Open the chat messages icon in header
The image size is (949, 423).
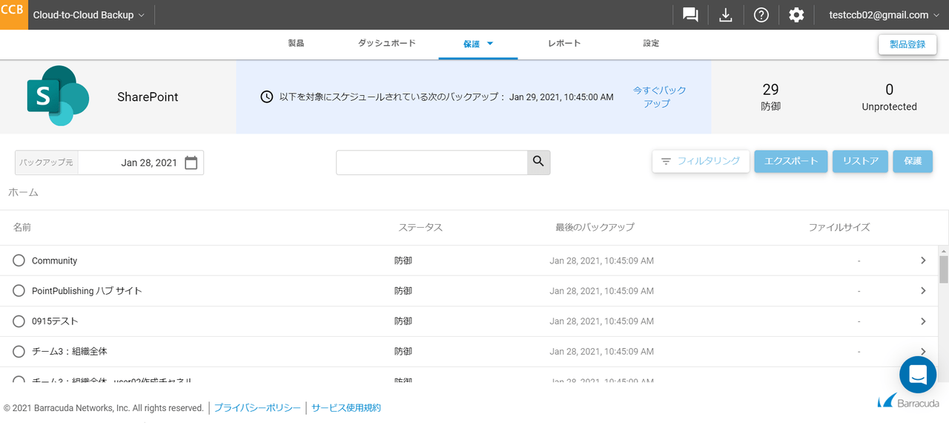coord(690,15)
